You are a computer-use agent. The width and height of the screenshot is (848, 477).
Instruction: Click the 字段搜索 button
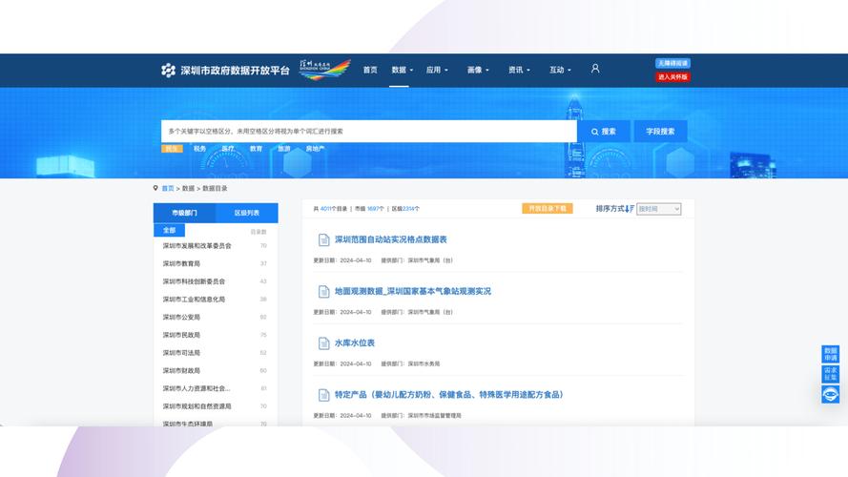660,132
